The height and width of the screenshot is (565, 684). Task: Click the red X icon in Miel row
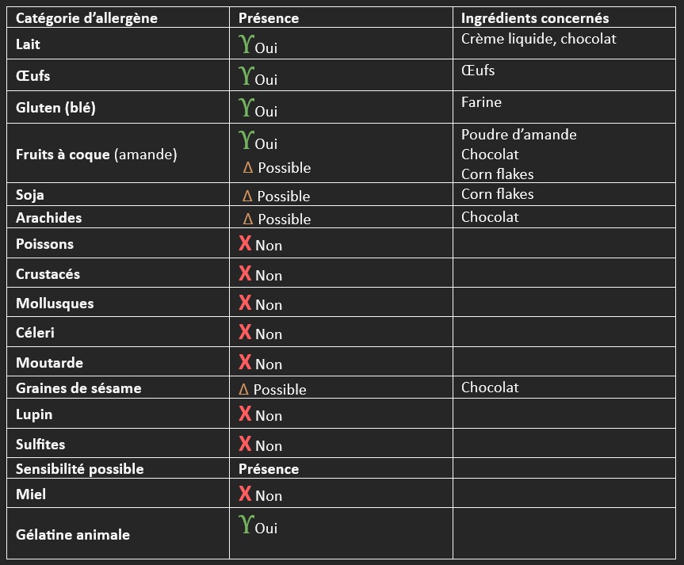[245, 494]
